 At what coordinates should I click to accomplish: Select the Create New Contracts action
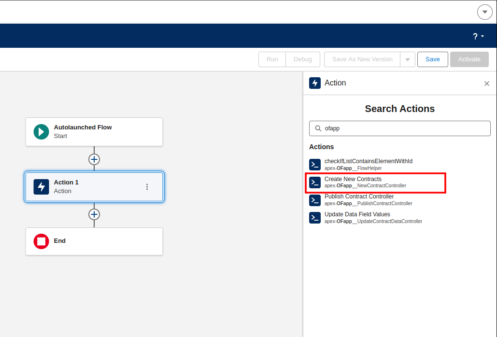pyautogui.click(x=353, y=179)
